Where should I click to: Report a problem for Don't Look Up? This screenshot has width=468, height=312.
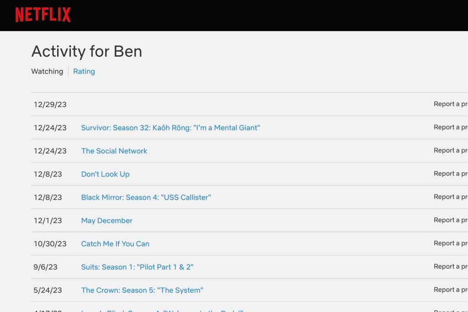451,174
